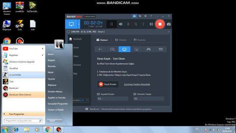Viewport: 236px width, 133px height.
Task: Click the Start menu search box
Action: [x=23, y=121]
